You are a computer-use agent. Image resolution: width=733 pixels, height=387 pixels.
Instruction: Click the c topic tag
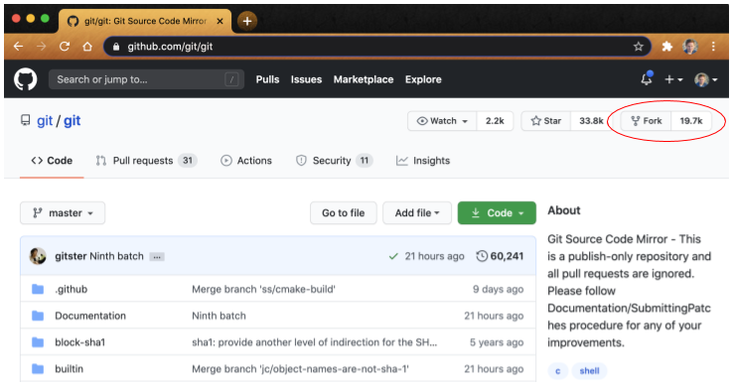pyautogui.click(x=558, y=371)
